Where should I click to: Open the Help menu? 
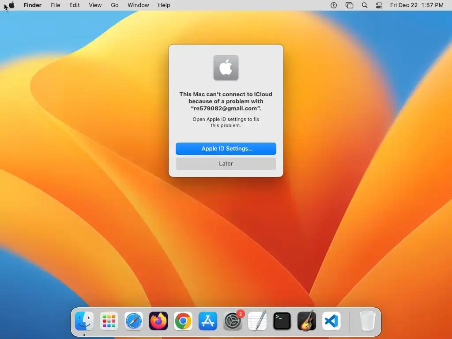[164, 5]
